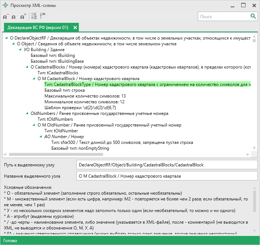Click the app icon in title bar
The image size is (260, 245).
[x=6, y=5]
